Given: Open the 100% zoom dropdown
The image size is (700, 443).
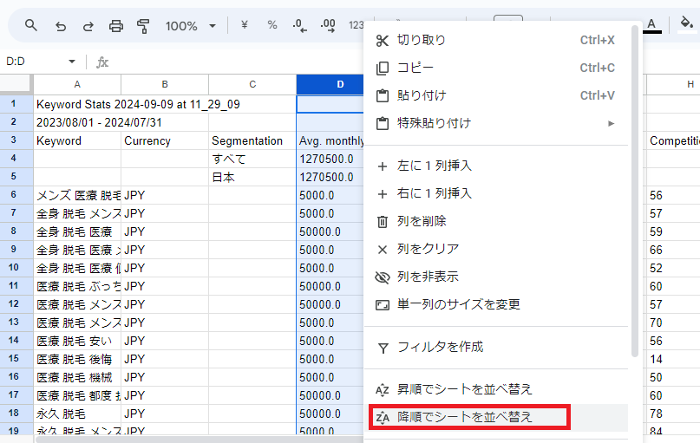Looking at the screenshot, I should point(188,26).
